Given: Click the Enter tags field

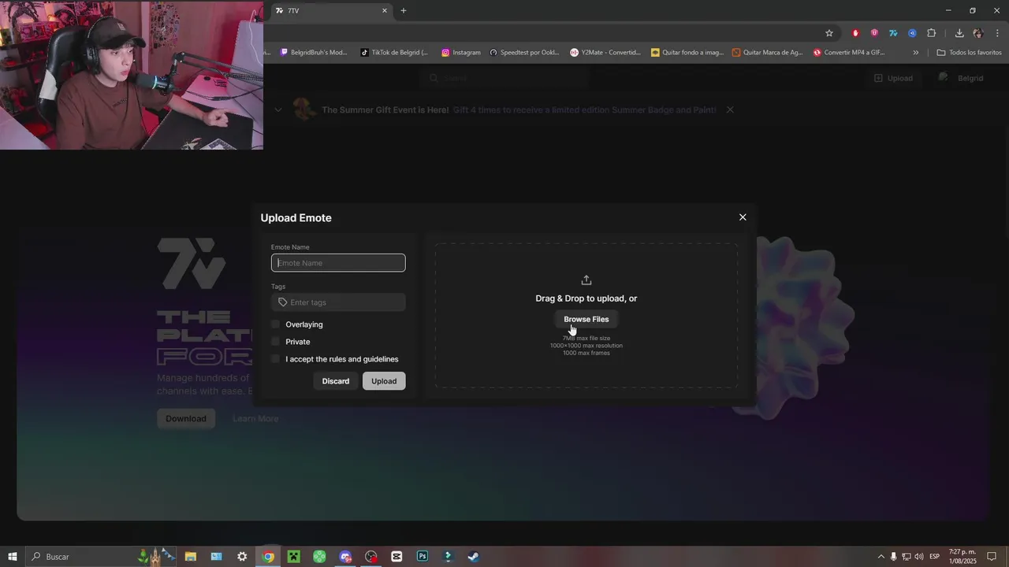Looking at the screenshot, I should pos(338,302).
